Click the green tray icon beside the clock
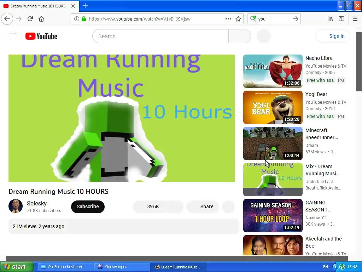This screenshot has width=362, height=272. coord(342,267)
